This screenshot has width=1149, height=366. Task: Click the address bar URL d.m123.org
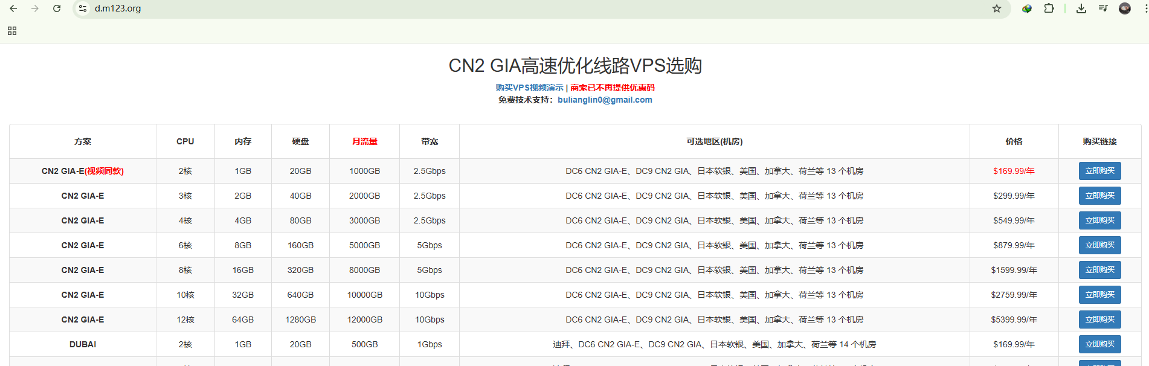[118, 8]
